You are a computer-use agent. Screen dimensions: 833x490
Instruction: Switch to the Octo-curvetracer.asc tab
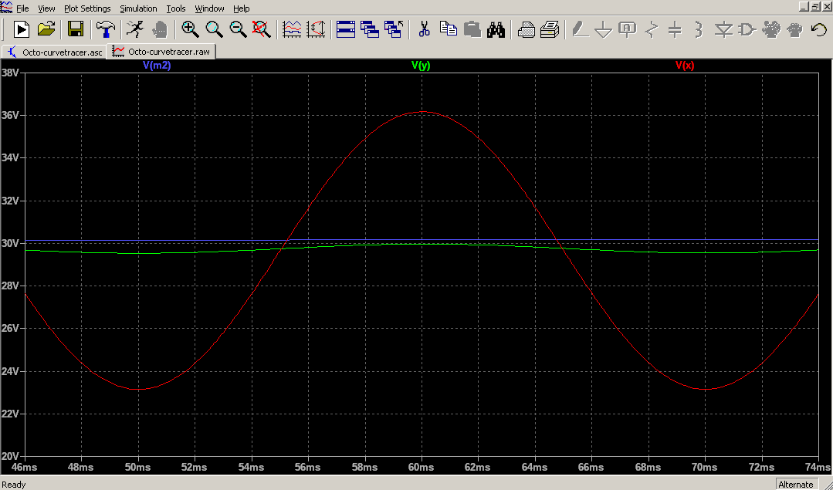[56, 52]
